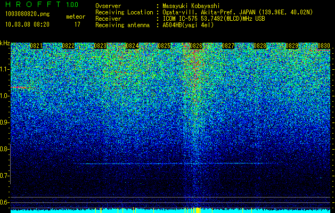
Task: Click the 0.6 frequency axis label
Action: (x=4, y=202)
